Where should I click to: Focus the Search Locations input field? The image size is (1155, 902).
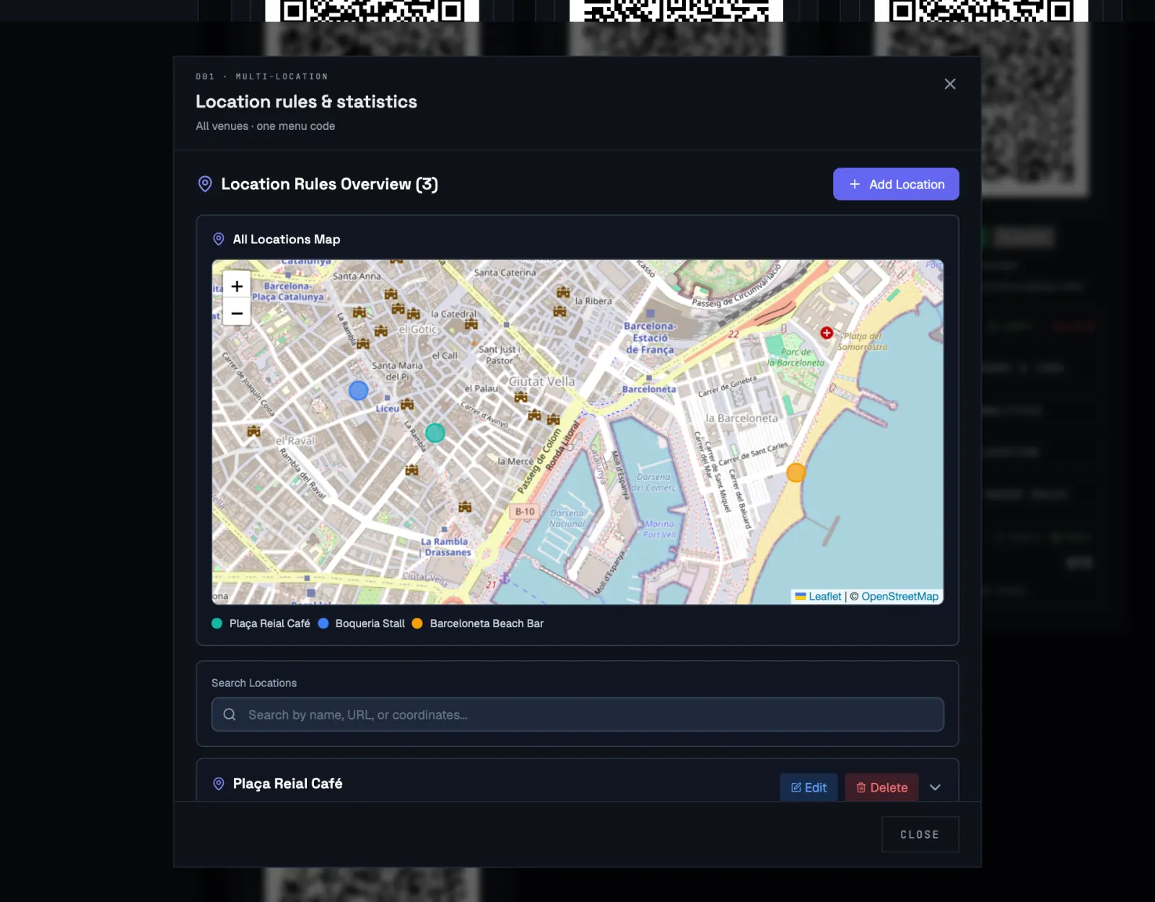click(577, 714)
